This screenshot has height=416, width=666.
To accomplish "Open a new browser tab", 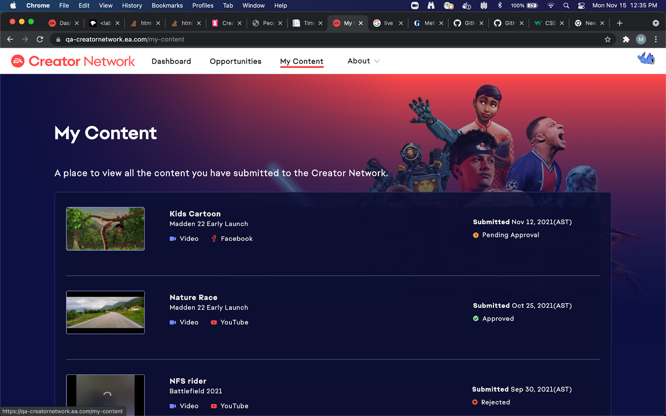I will (x=619, y=23).
